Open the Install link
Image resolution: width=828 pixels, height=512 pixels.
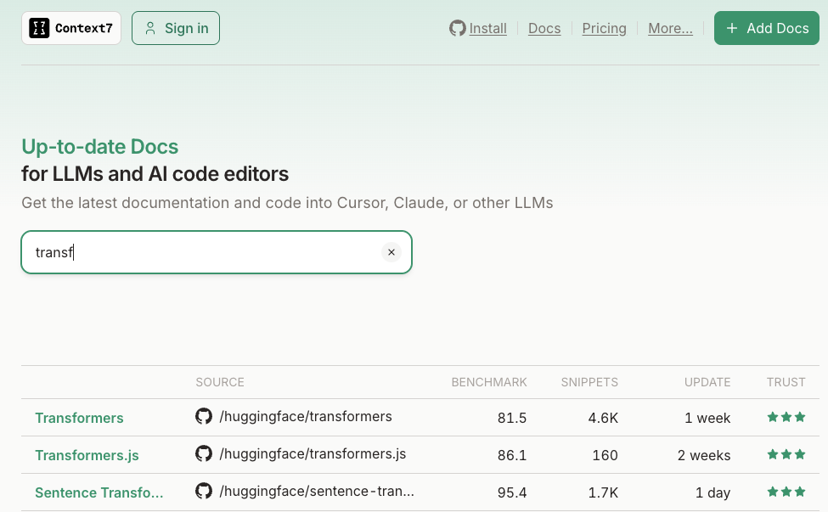click(488, 29)
